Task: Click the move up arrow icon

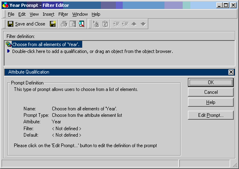Action: coord(134,24)
